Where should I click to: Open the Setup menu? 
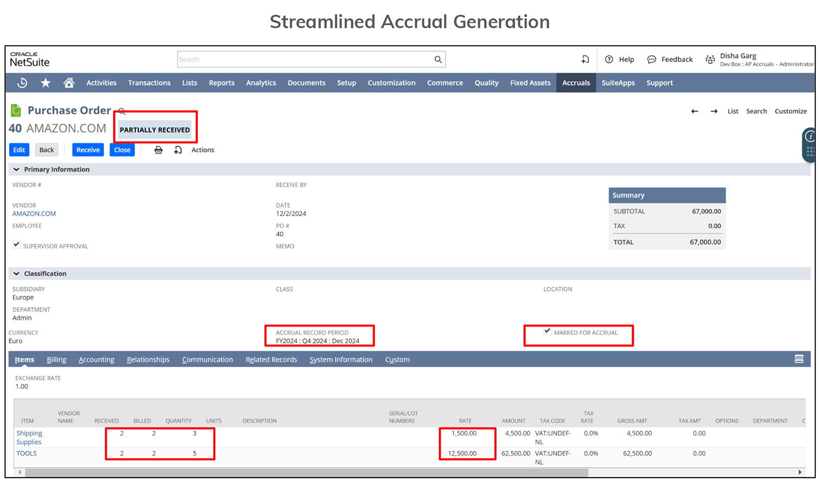(346, 83)
